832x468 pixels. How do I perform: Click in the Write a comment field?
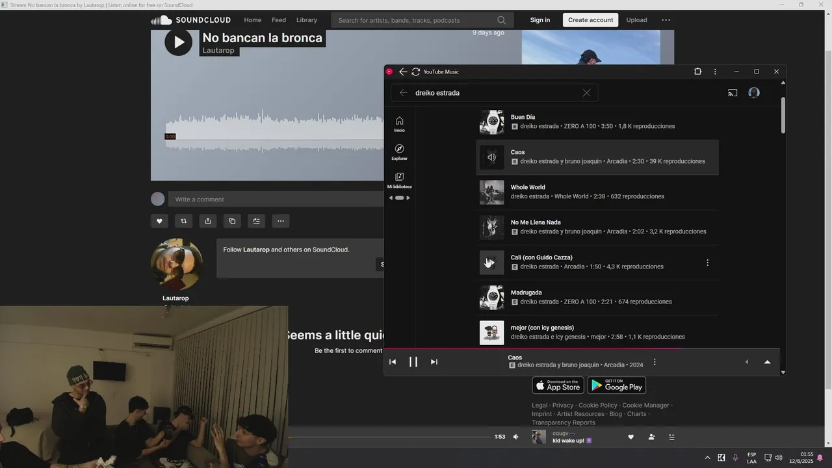tap(276, 199)
